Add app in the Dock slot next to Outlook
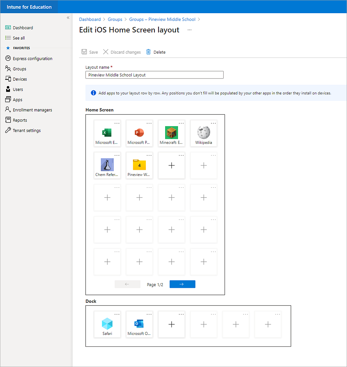347x367 pixels. 171,325
